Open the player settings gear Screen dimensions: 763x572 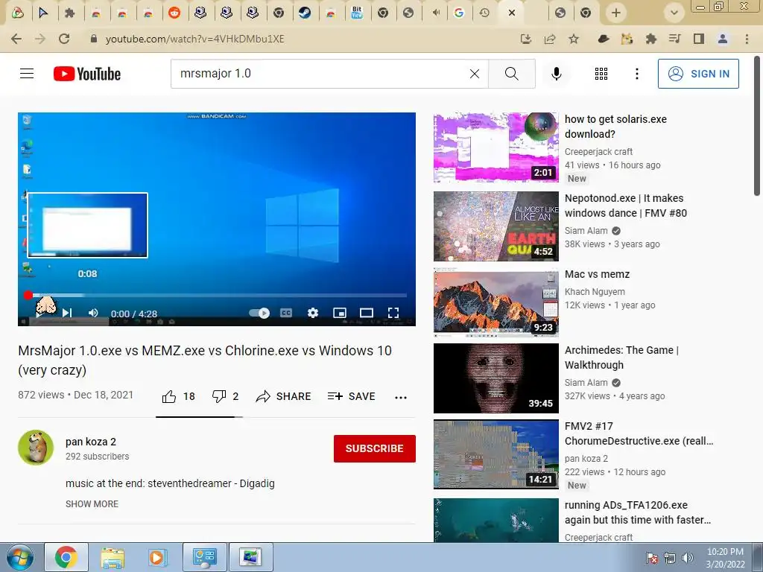tap(313, 313)
